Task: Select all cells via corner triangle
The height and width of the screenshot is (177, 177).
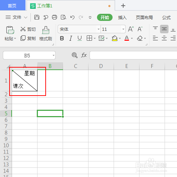Action: (8, 66)
